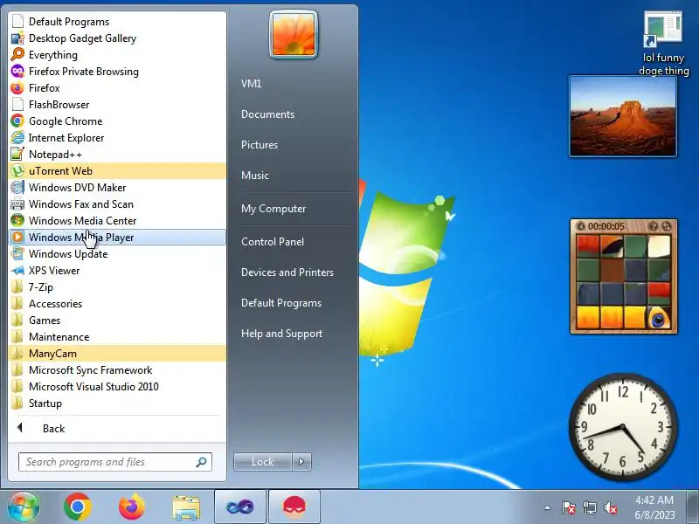Viewport: 699px width, 524px height.
Task: Switch to the blue infinity taskbar app
Action: point(239,507)
